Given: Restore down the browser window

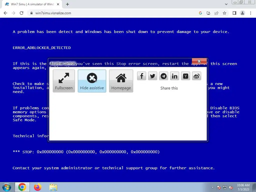Looking at the screenshot, I should pyautogui.click(x=241, y=2).
